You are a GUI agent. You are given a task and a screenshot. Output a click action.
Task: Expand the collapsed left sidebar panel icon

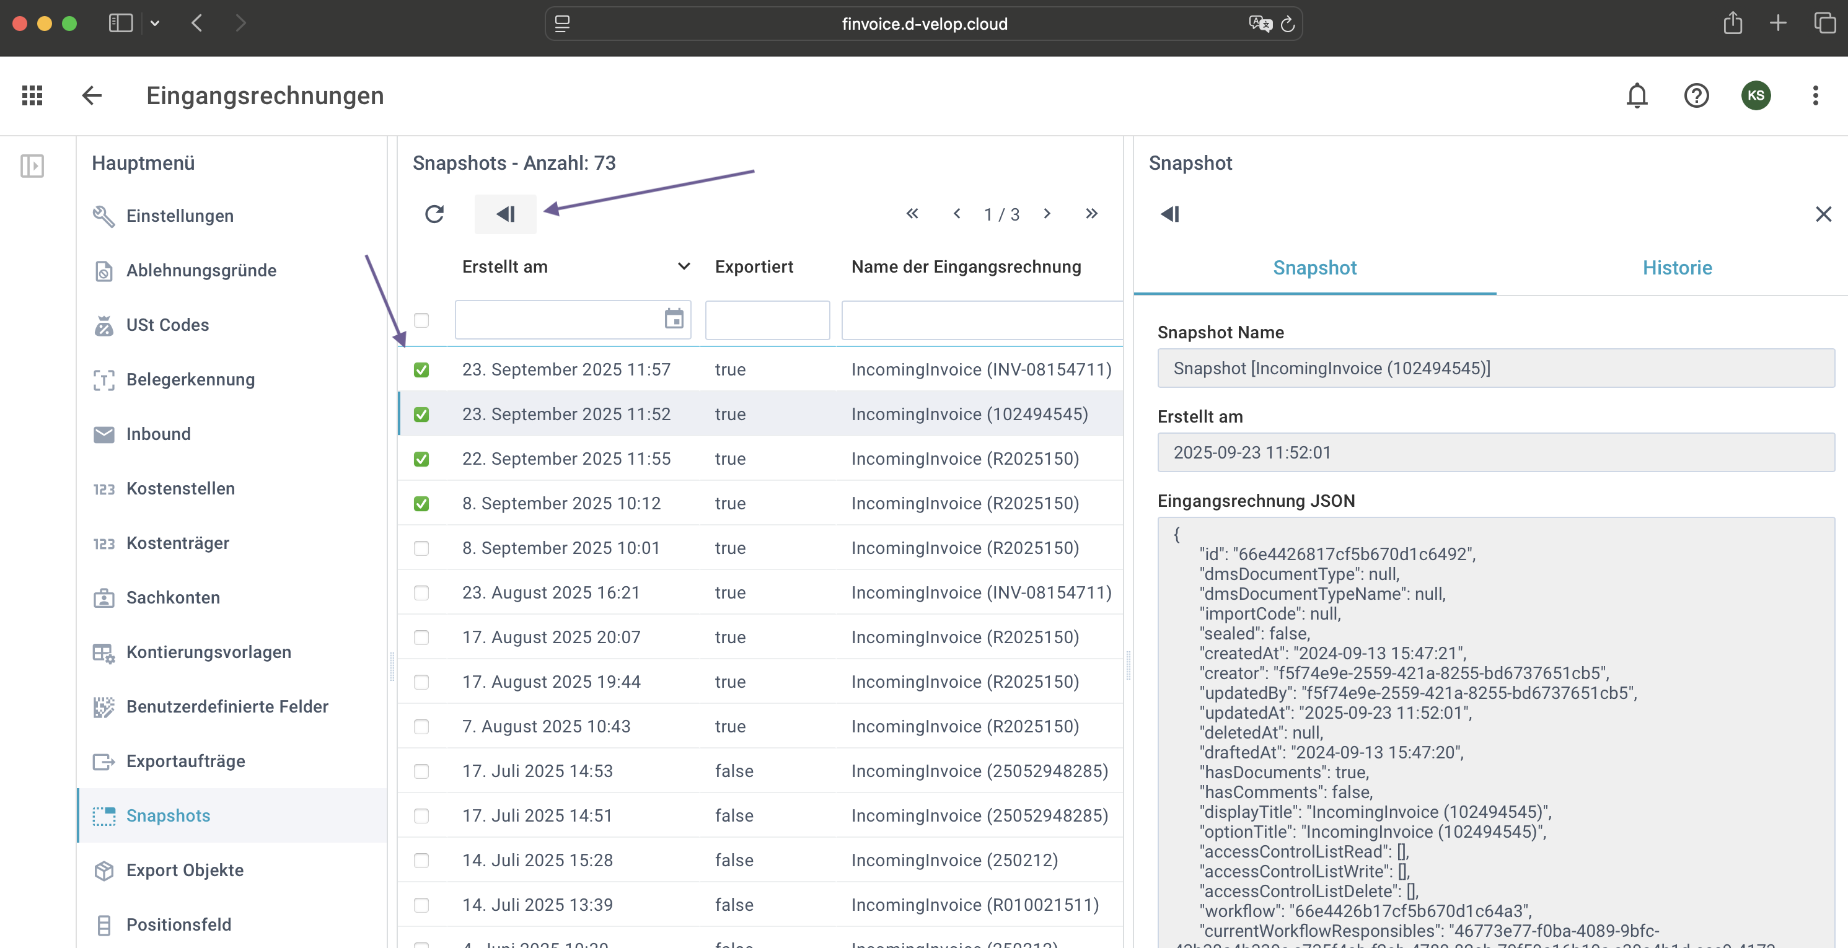pyautogui.click(x=32, y=165)
